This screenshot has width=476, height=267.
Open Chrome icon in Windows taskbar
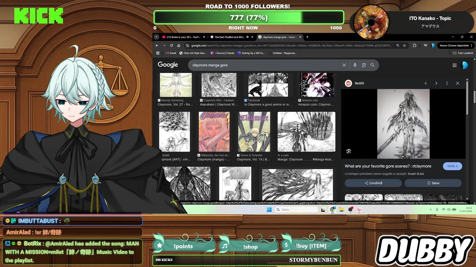[x=332, y=210]
